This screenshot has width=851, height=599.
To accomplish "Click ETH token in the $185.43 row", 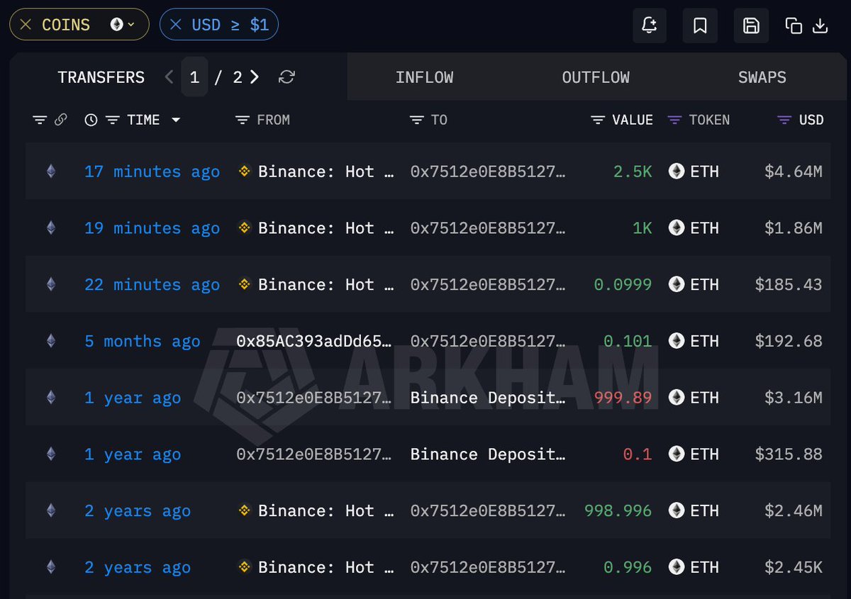I will 694,285.
